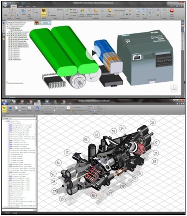Toggle checkbox for Wishbone Front Lower Left
Viewport: 187px width, 216px height.
[10, 129]
